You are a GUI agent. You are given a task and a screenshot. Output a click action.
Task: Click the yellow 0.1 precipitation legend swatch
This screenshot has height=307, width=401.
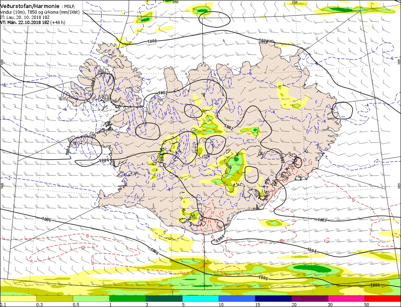point(18,299)
